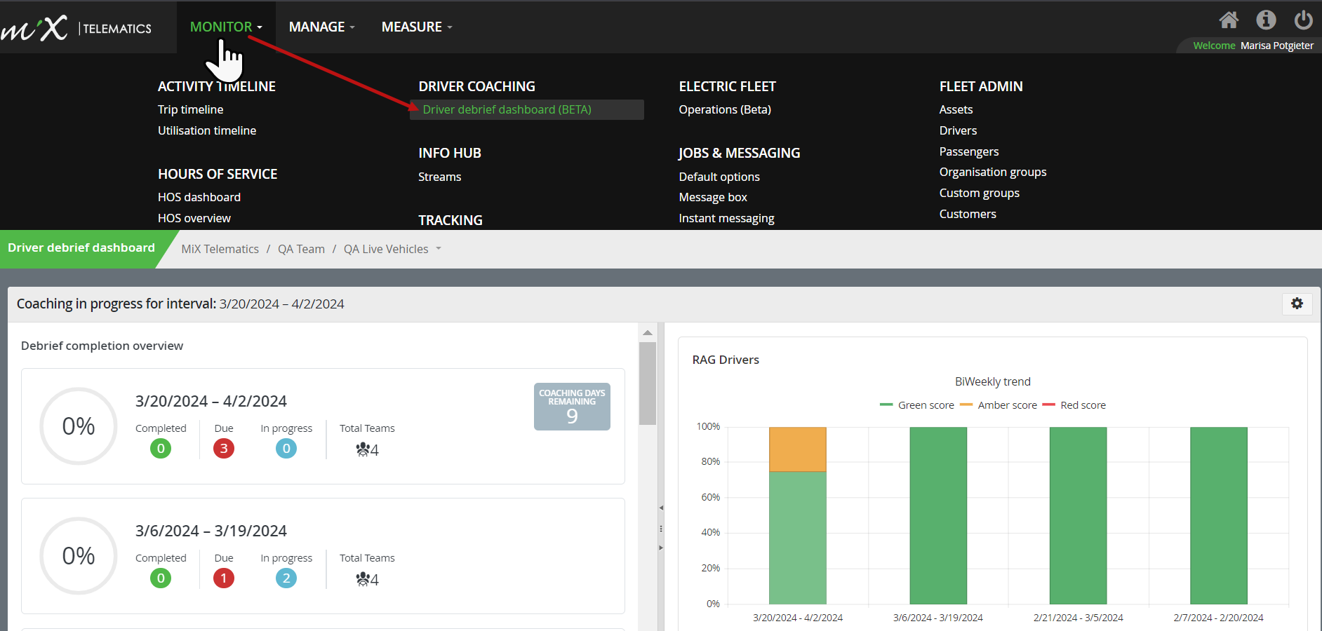
Task: Click the power logout icon
Action: click(x=1304, y=20)
